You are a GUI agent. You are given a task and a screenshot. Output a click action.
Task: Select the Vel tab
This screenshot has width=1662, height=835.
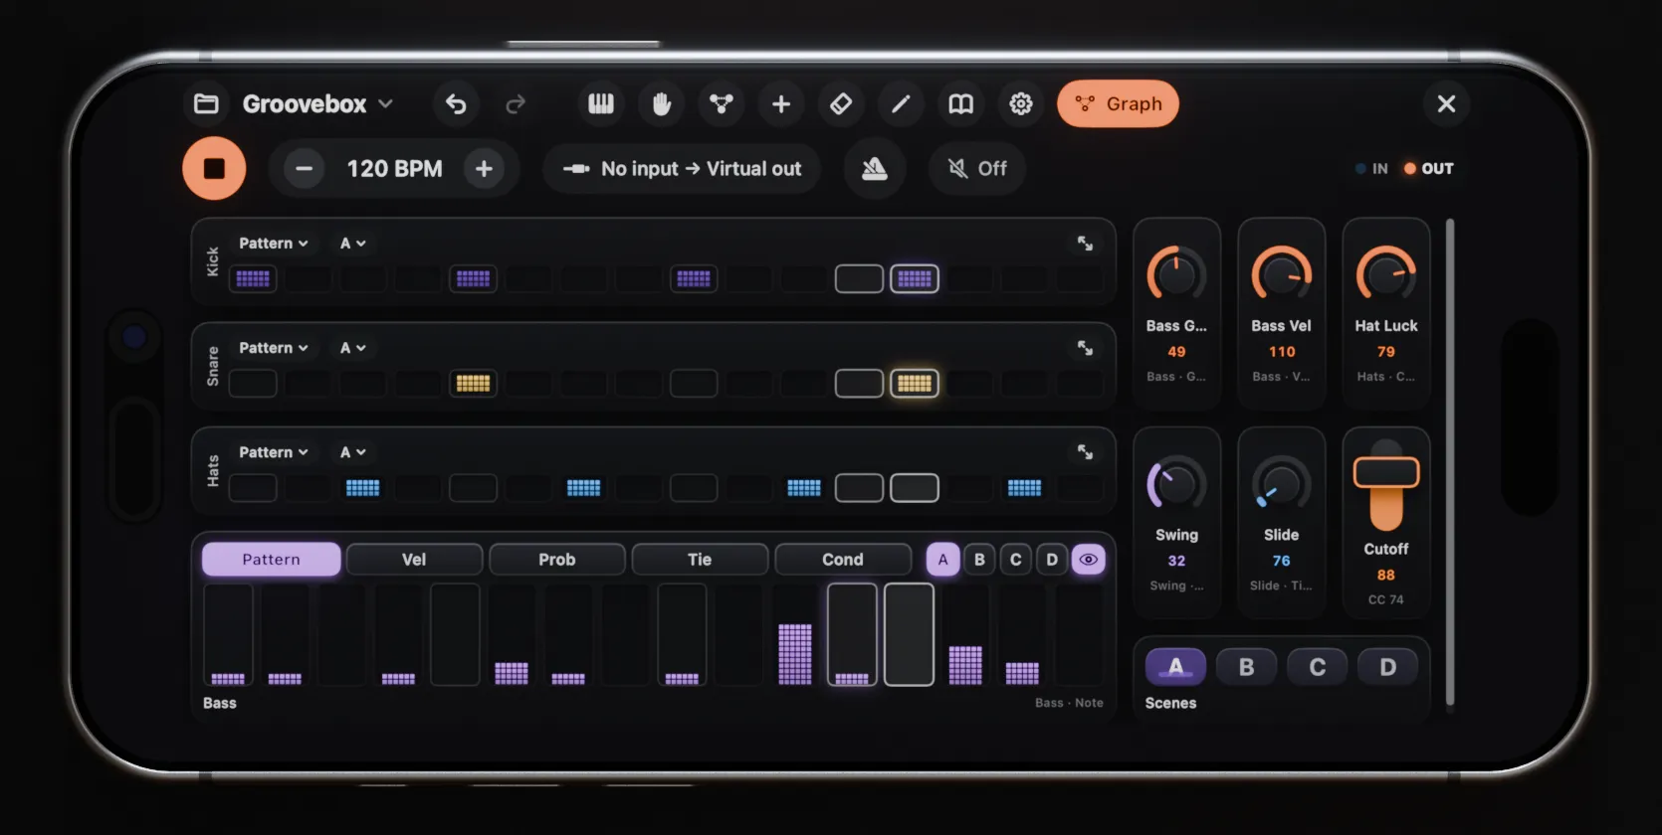[414, 560]
